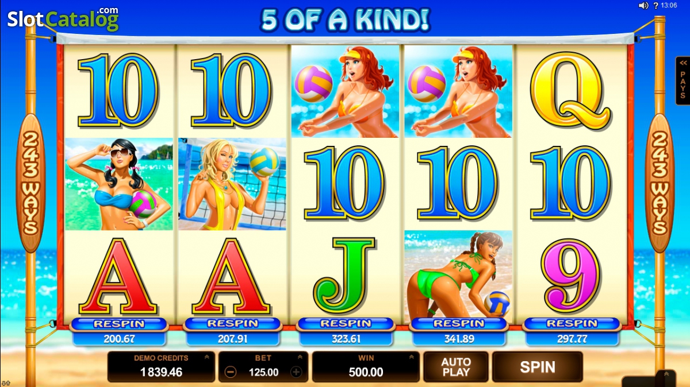Select the pink 9 symbol on reel five

(572, 276)
